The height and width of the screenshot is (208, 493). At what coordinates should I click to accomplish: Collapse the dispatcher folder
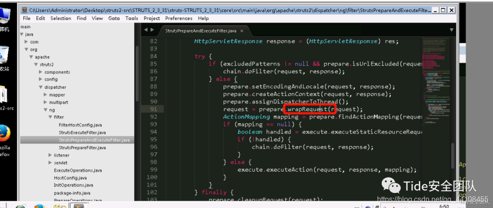[41, 87]
